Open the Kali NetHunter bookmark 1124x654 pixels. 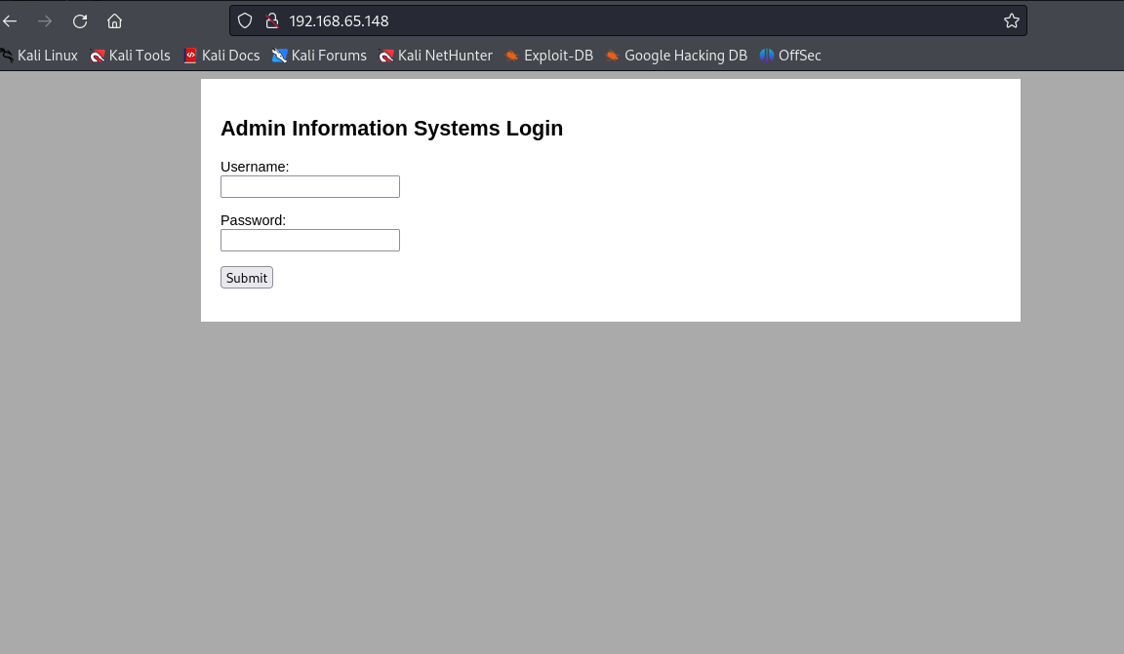click(436, 56)
